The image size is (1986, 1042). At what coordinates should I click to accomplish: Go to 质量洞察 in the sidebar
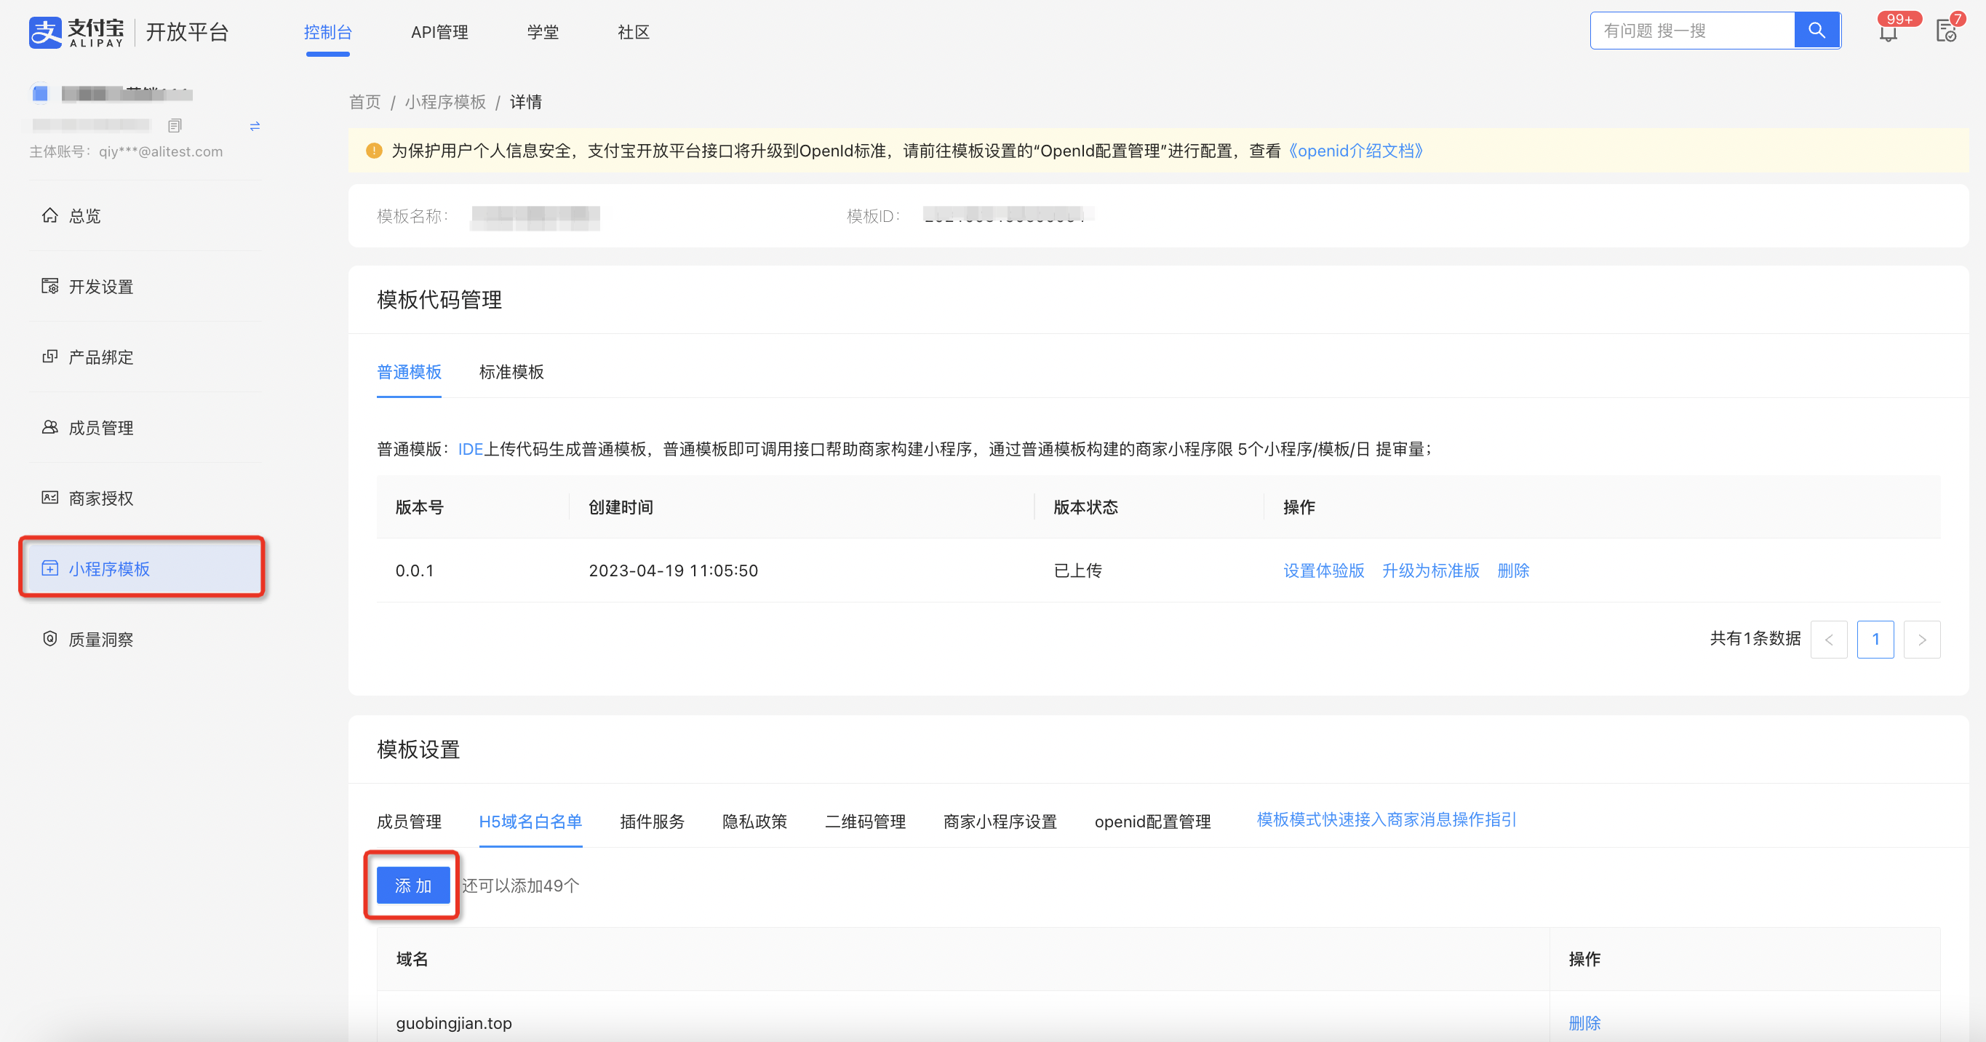pyautogui.click(x=100, y=640)
